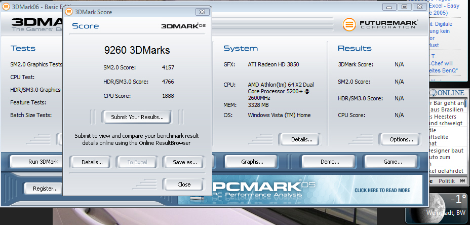Screen dimensions: 470x225
Task: Click the Batch Size Tests label
Action: click(31, 115)
